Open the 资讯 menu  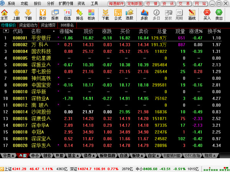tap(81, 3)
